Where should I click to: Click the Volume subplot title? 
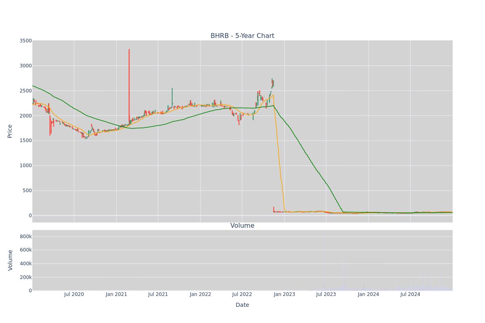[242, 226]
